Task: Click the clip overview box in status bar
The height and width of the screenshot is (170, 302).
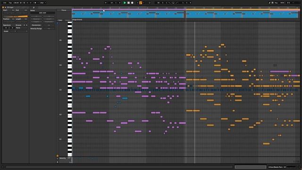Action: pyautogui.click(x=251, y=167)
